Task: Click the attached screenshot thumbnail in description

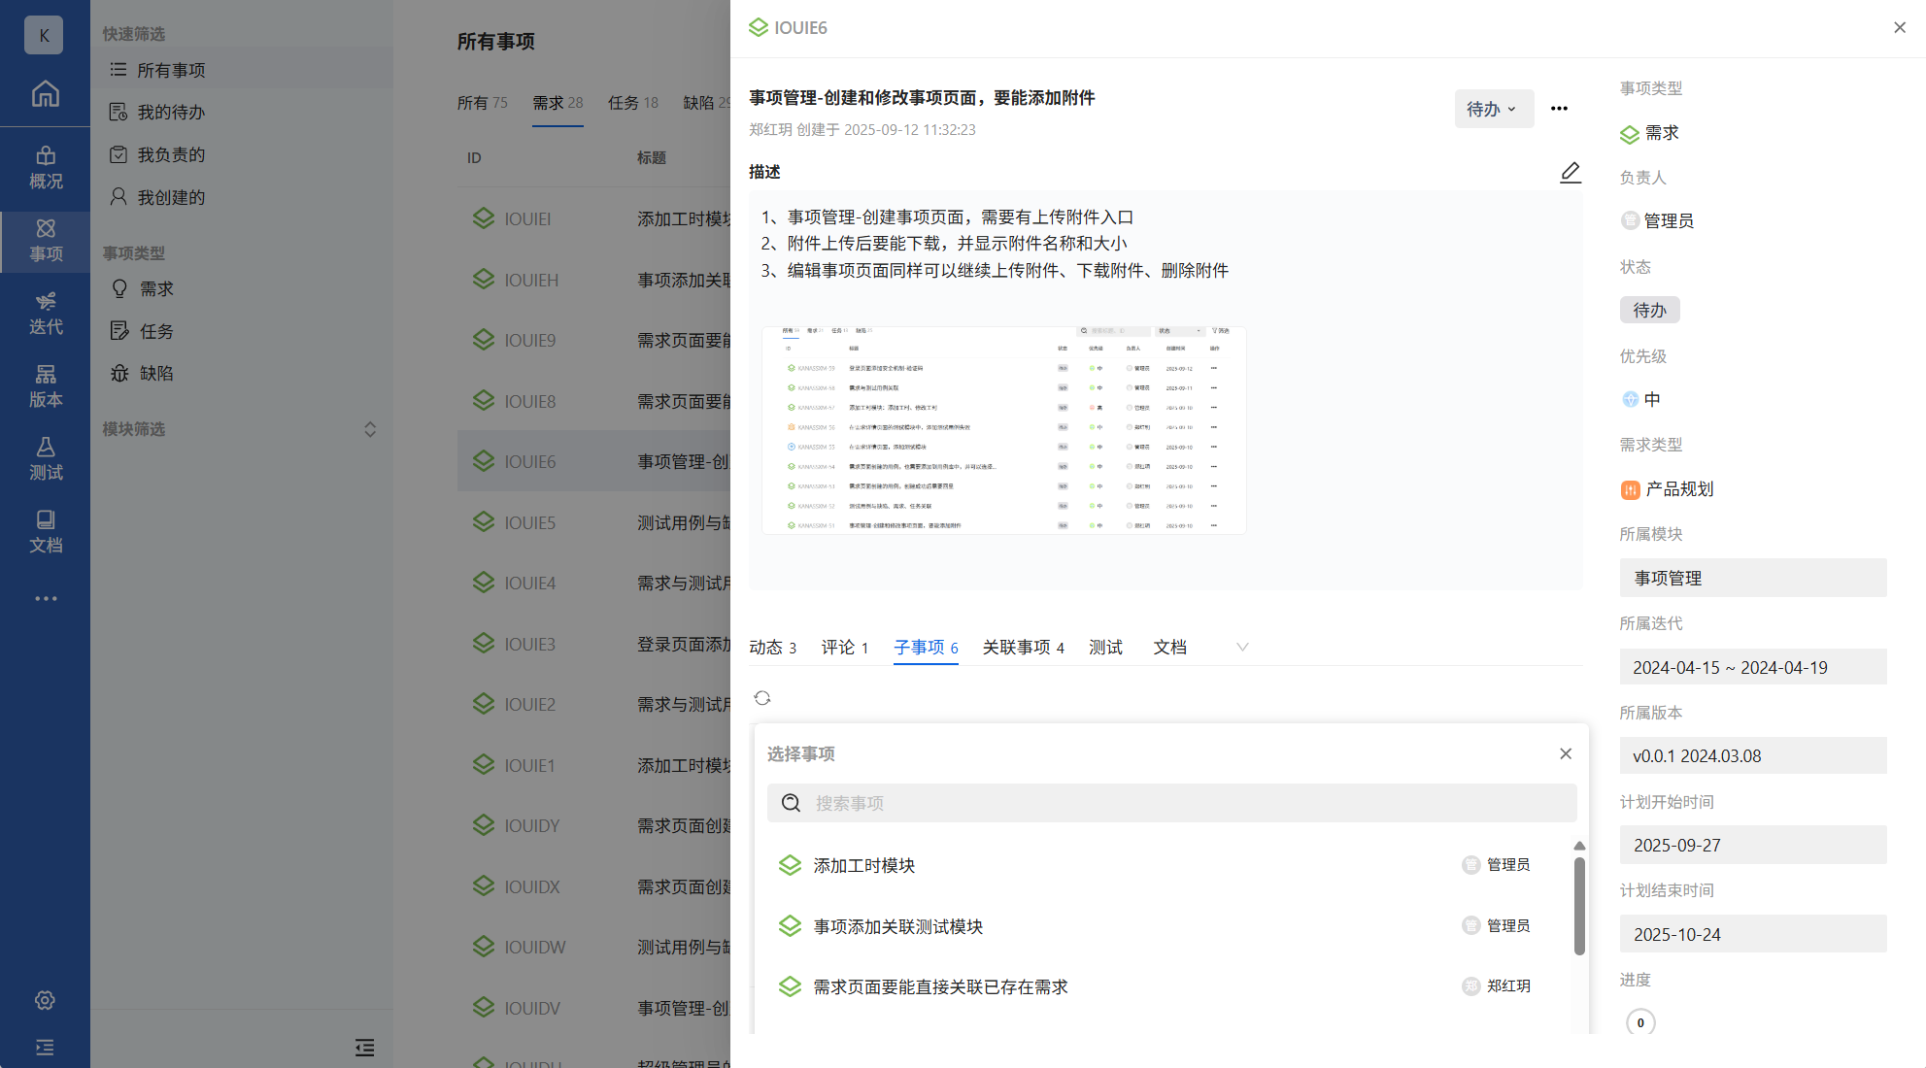Action: click(x=1003, y=430)
